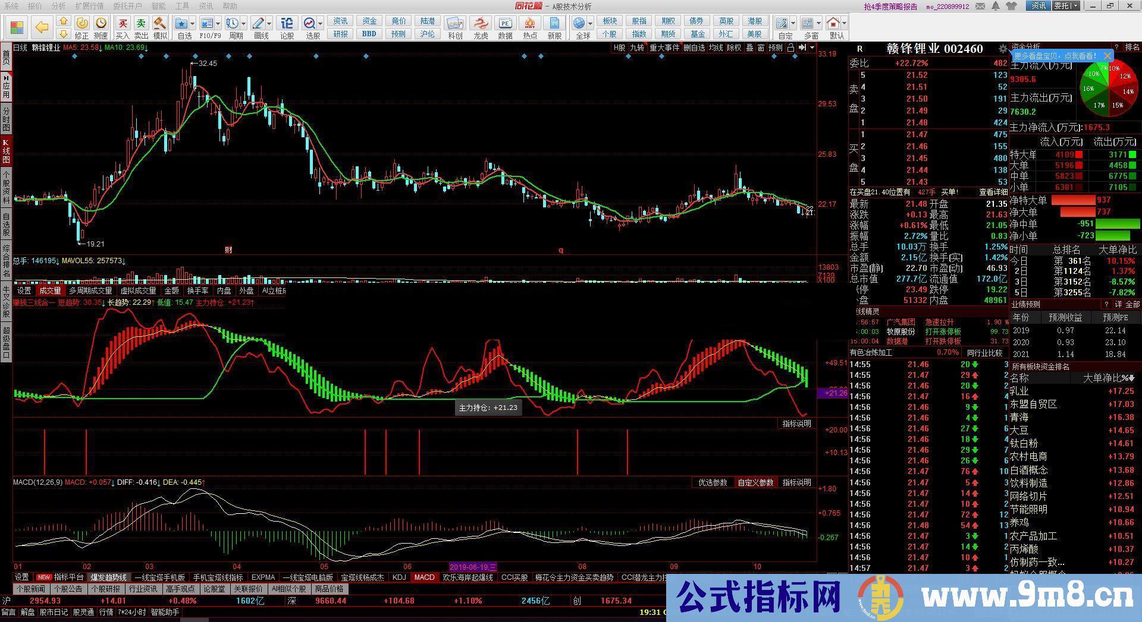
Task: Click the 热点 hot topics flame icon
Action: click(530, 24)
